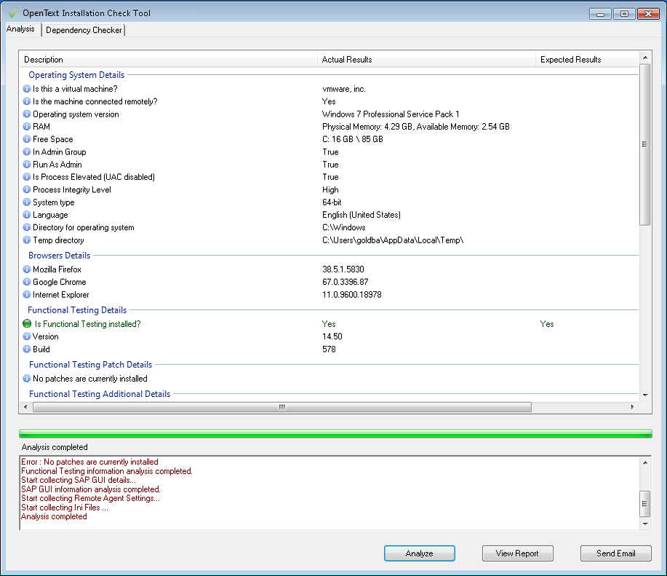The height and width of the screenshot is (576, 667).
Task: Switch to the Dependency Checker tab
Action: coord(84,30)
